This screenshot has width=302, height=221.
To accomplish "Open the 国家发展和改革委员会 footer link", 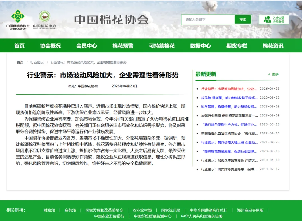I will [x=104, y=210].
